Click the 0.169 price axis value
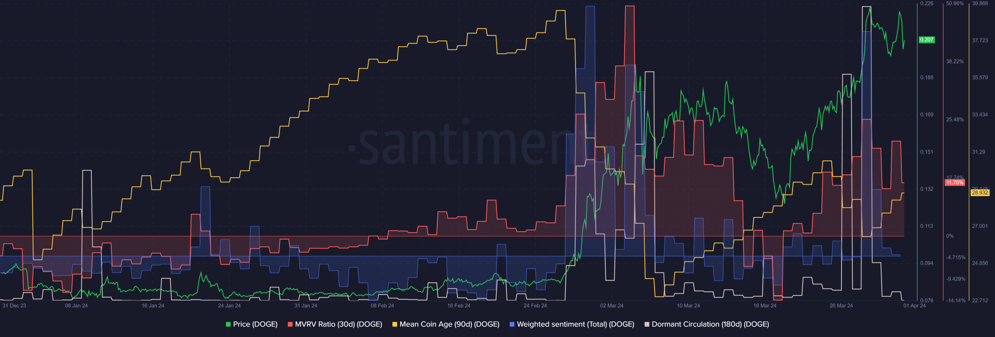Image resolution: width=995 pixels, height=337 pixels. [x=927, y=115]
